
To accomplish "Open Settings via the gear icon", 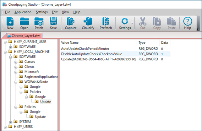I will click(125, 21).
